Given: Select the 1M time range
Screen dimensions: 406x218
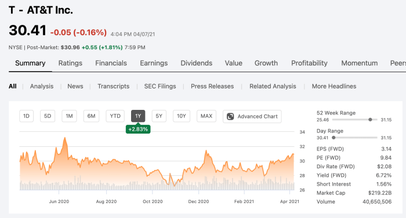Looking at the screenshot, I should 69,116.
